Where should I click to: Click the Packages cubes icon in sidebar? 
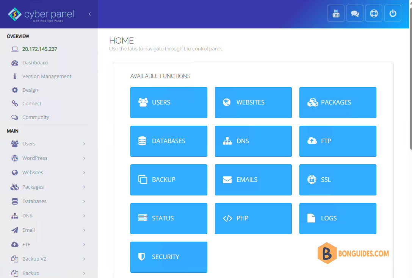15,187
